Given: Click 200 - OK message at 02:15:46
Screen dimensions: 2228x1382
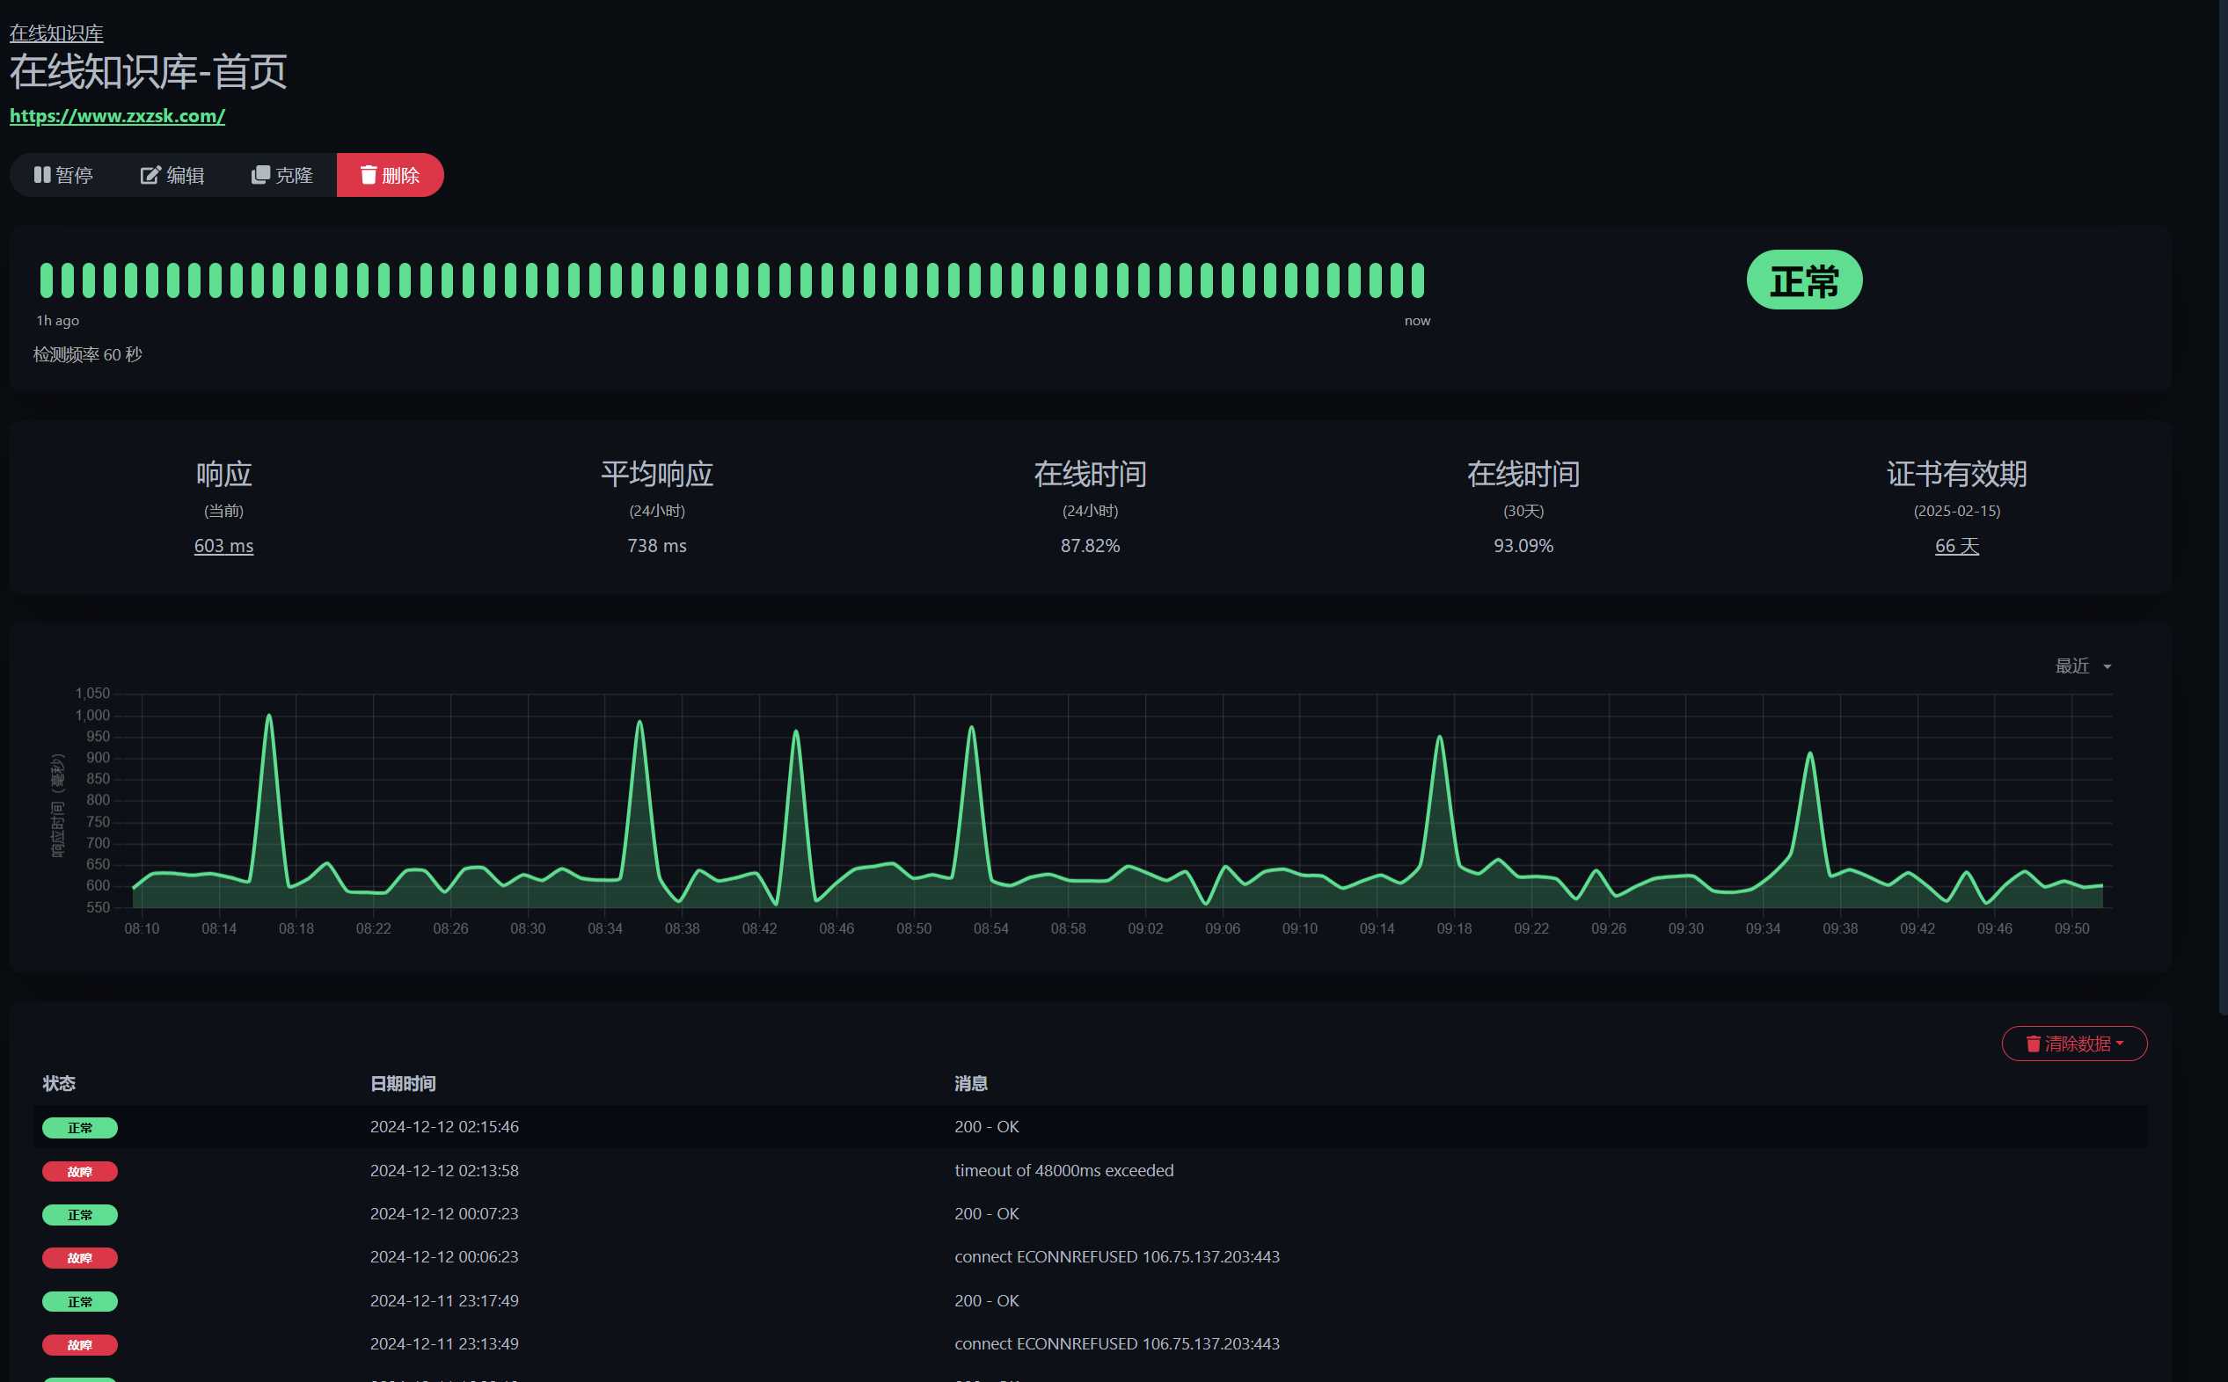Looking at the screenshot, I should click(987, 1127).
